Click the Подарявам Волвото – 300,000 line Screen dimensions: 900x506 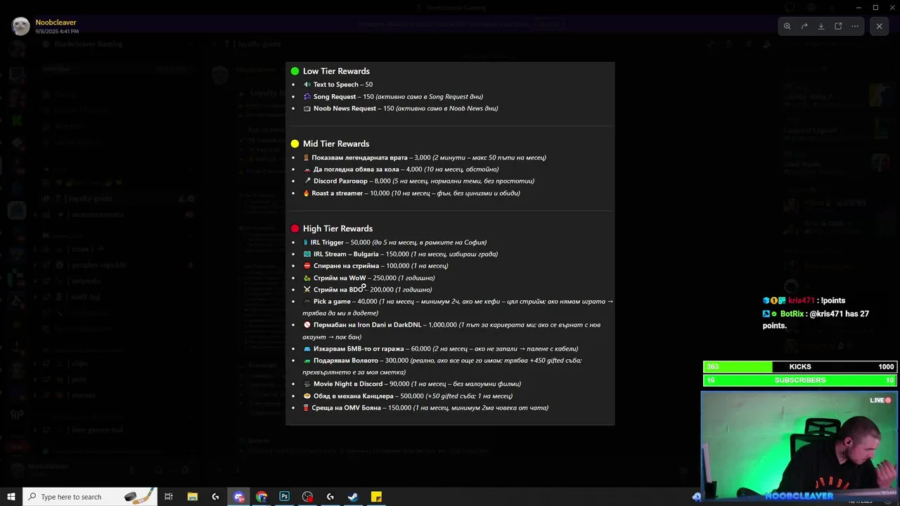pyautogui.click(x=442, y=366)
